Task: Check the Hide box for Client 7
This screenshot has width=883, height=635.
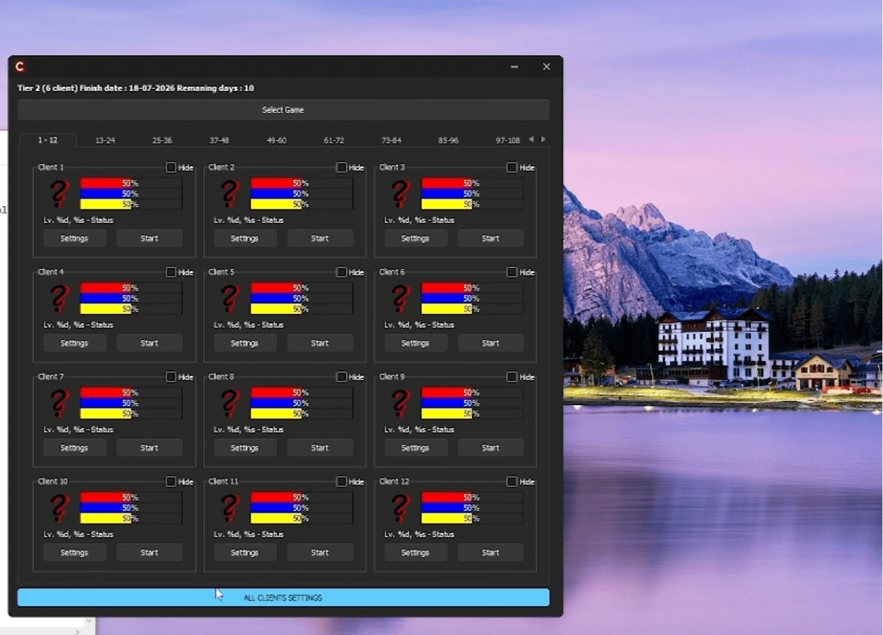Action: tap(171, 376)
